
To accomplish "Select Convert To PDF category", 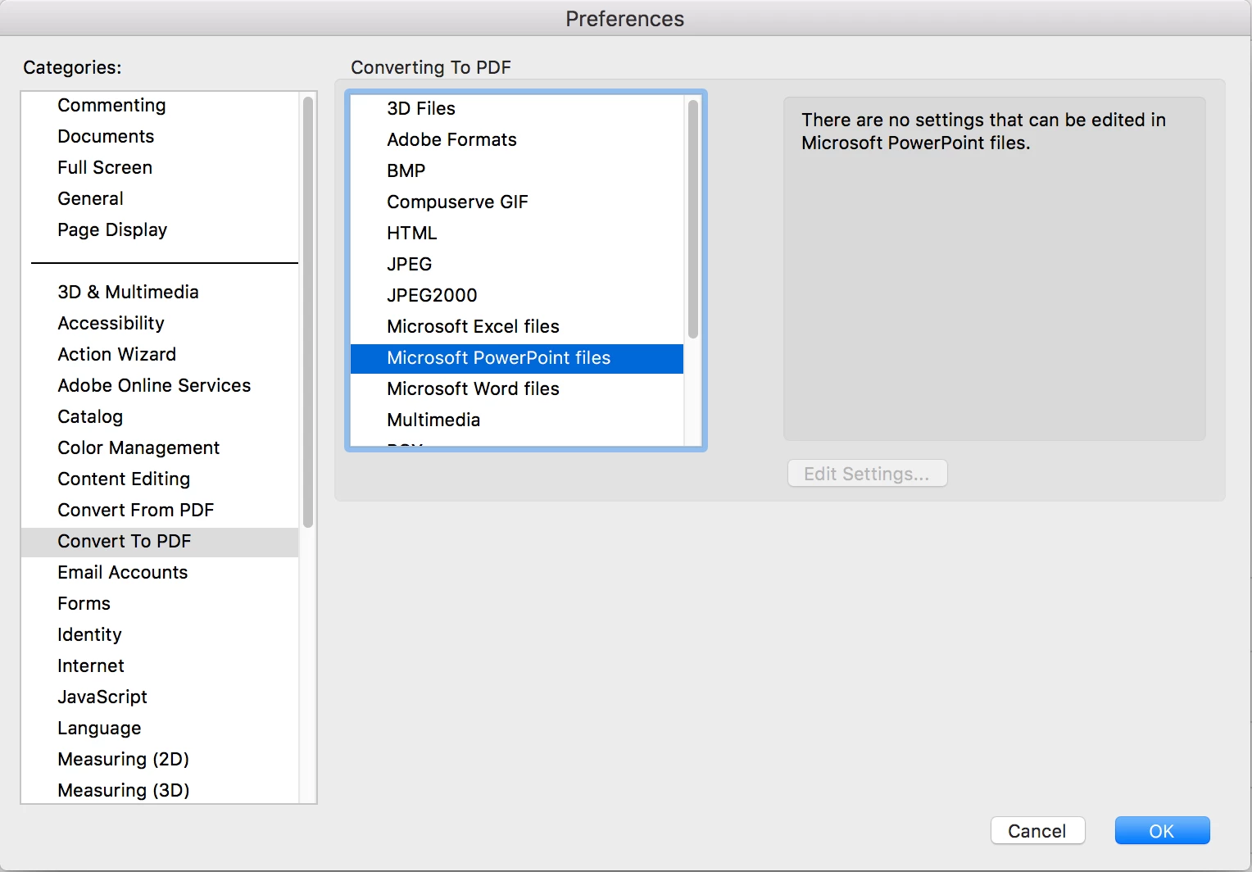I will (160, 541).
